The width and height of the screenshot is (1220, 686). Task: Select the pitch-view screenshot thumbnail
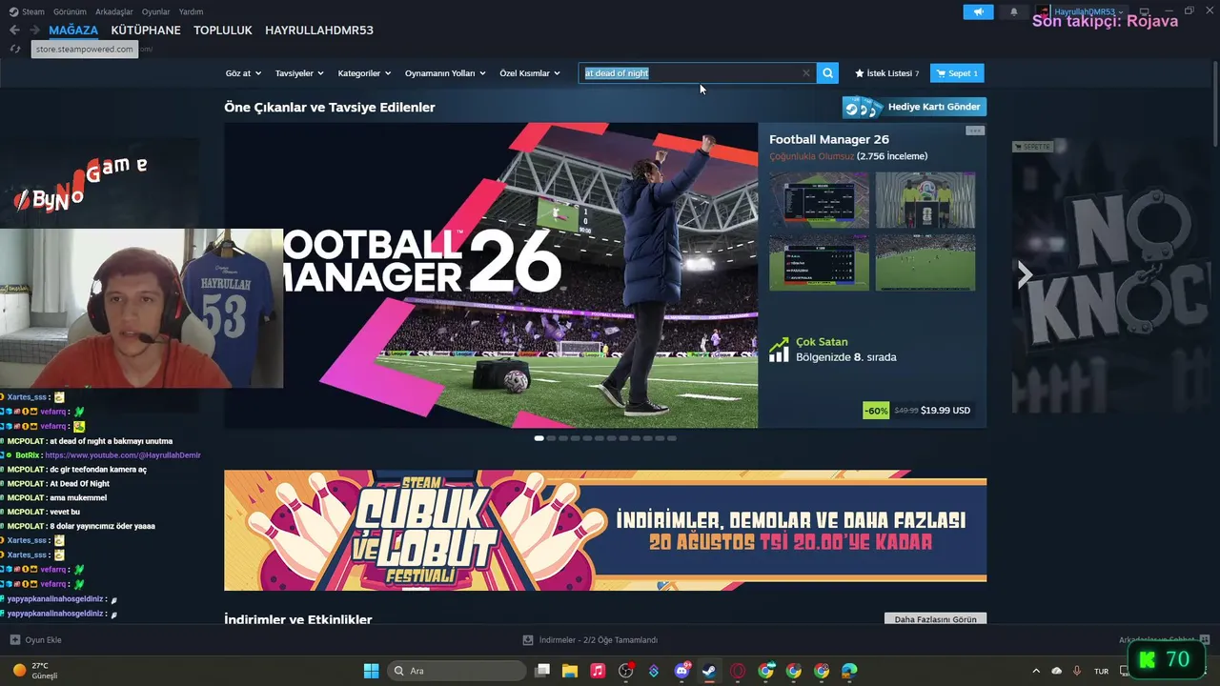[x=925, y=263]
